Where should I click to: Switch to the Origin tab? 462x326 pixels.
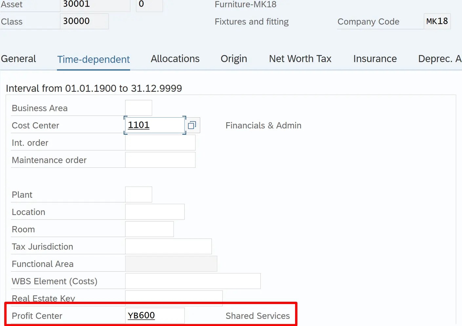233,59
